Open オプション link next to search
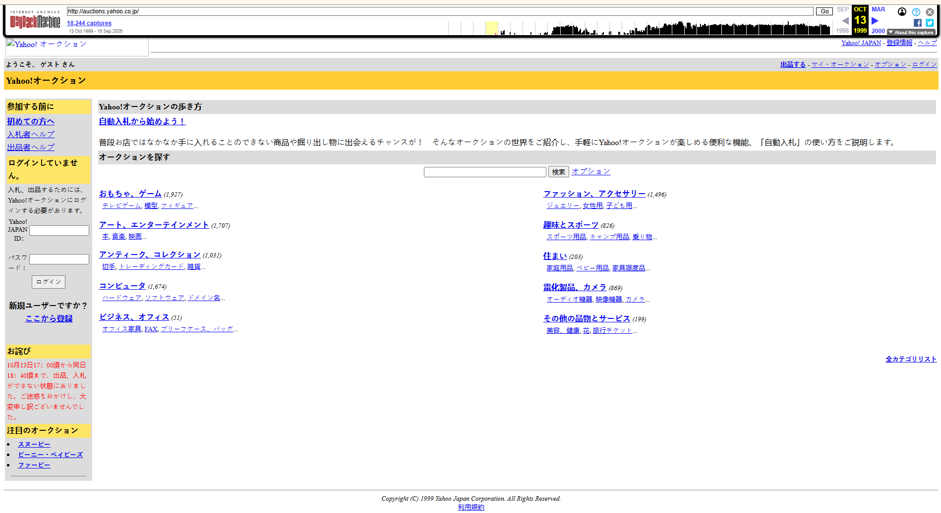The height and width of the screenshot is (513, 941). click(591, 171)
